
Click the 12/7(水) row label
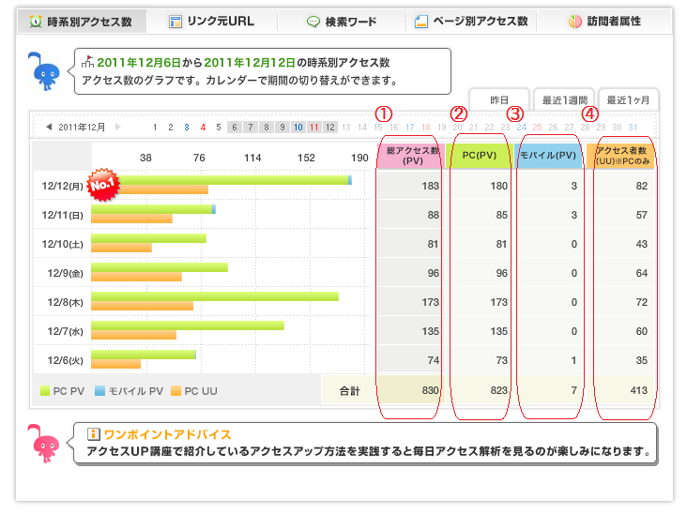pos(65,331)
